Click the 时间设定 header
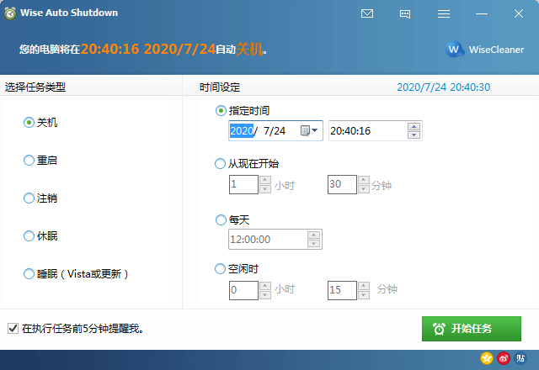This screenshot has height=370, width=539. coord(220,87)
